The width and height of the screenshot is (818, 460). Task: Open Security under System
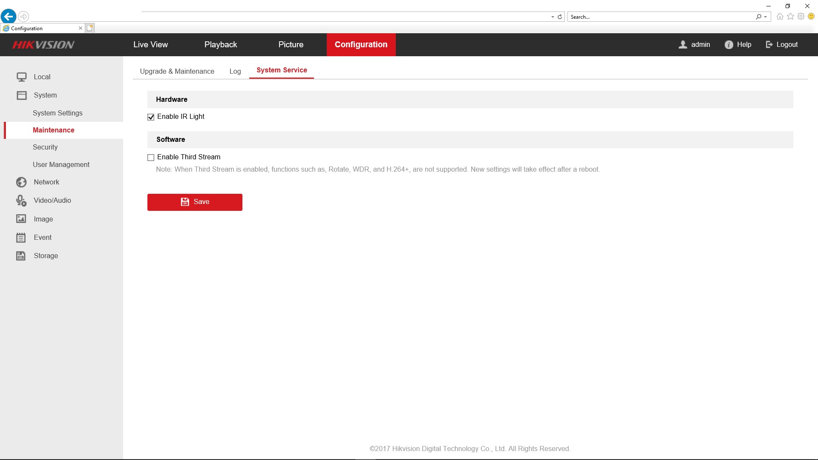[45, 147]
